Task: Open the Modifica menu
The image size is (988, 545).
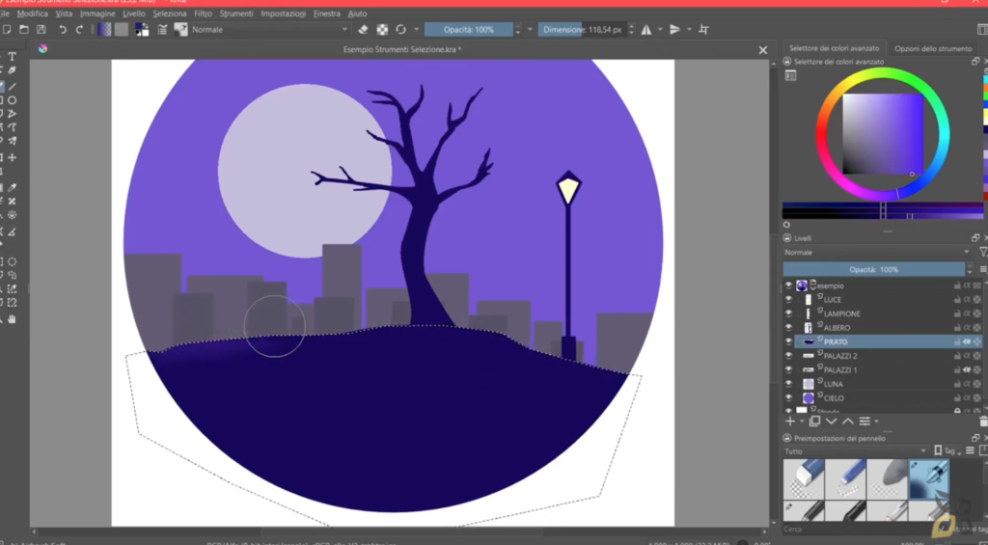Action: pos(32,14)
